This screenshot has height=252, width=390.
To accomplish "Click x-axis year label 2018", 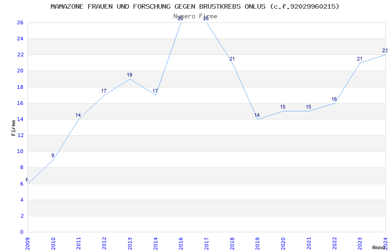I will tap(232, 244).
